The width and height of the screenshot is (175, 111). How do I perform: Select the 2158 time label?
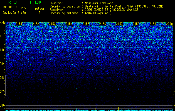[136, 24]
